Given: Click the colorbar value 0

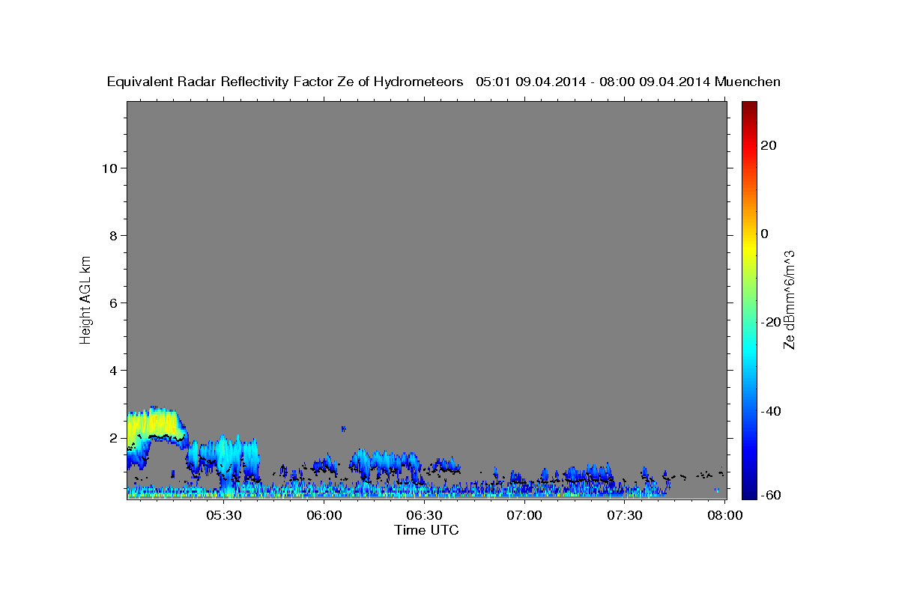Looking at the screenshot, I should [x=764, y=234].
